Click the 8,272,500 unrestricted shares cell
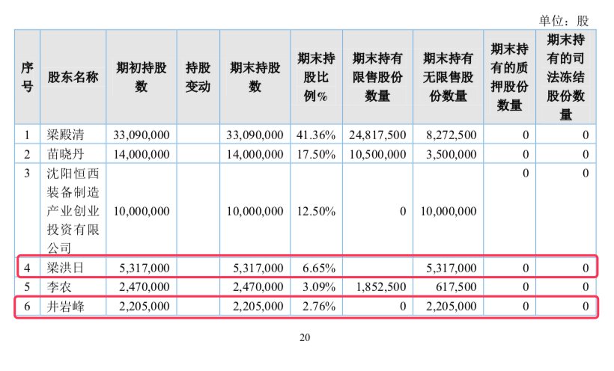 coord(452,135)
